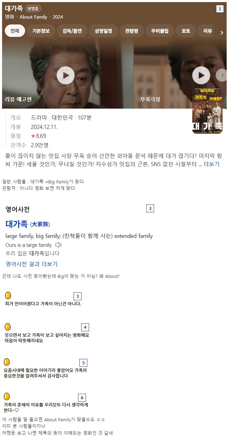Click the egg icon above 요즘시대에 필요한 review

coord(7,362)
